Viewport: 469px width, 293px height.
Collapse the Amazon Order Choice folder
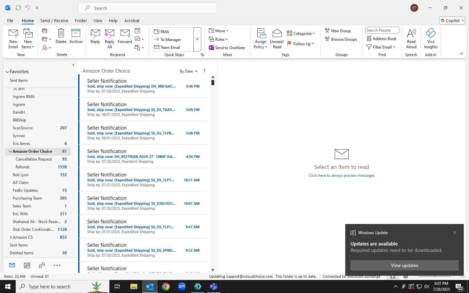coord(10,151)
